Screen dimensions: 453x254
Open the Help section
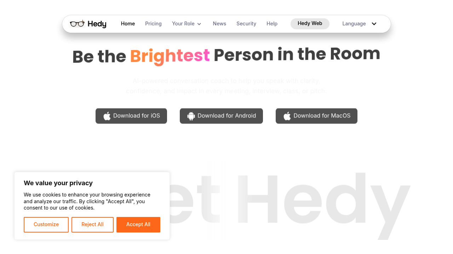pos(272,24)
